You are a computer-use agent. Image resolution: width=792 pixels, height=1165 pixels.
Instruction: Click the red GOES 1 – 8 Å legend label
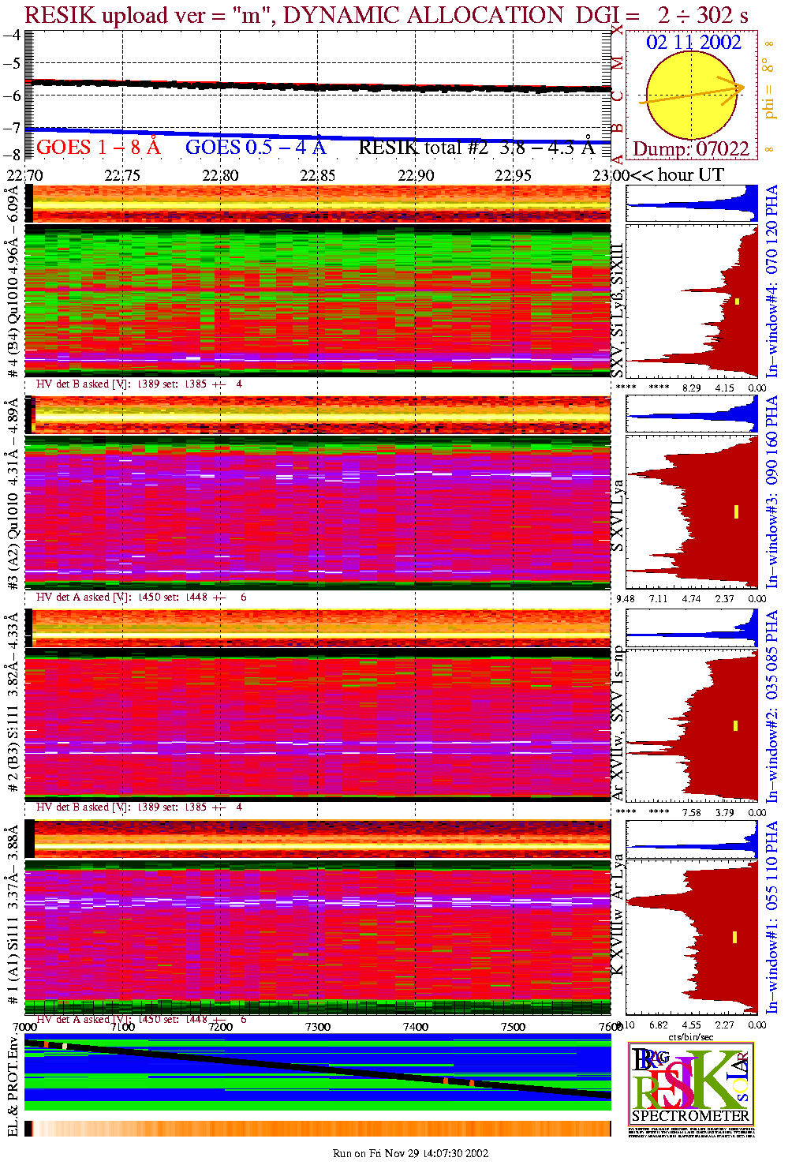point(98,148)
